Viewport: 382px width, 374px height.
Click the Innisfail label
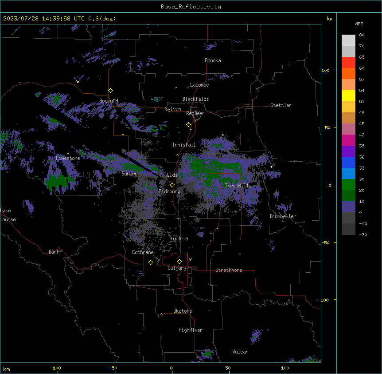coord(184,145)
